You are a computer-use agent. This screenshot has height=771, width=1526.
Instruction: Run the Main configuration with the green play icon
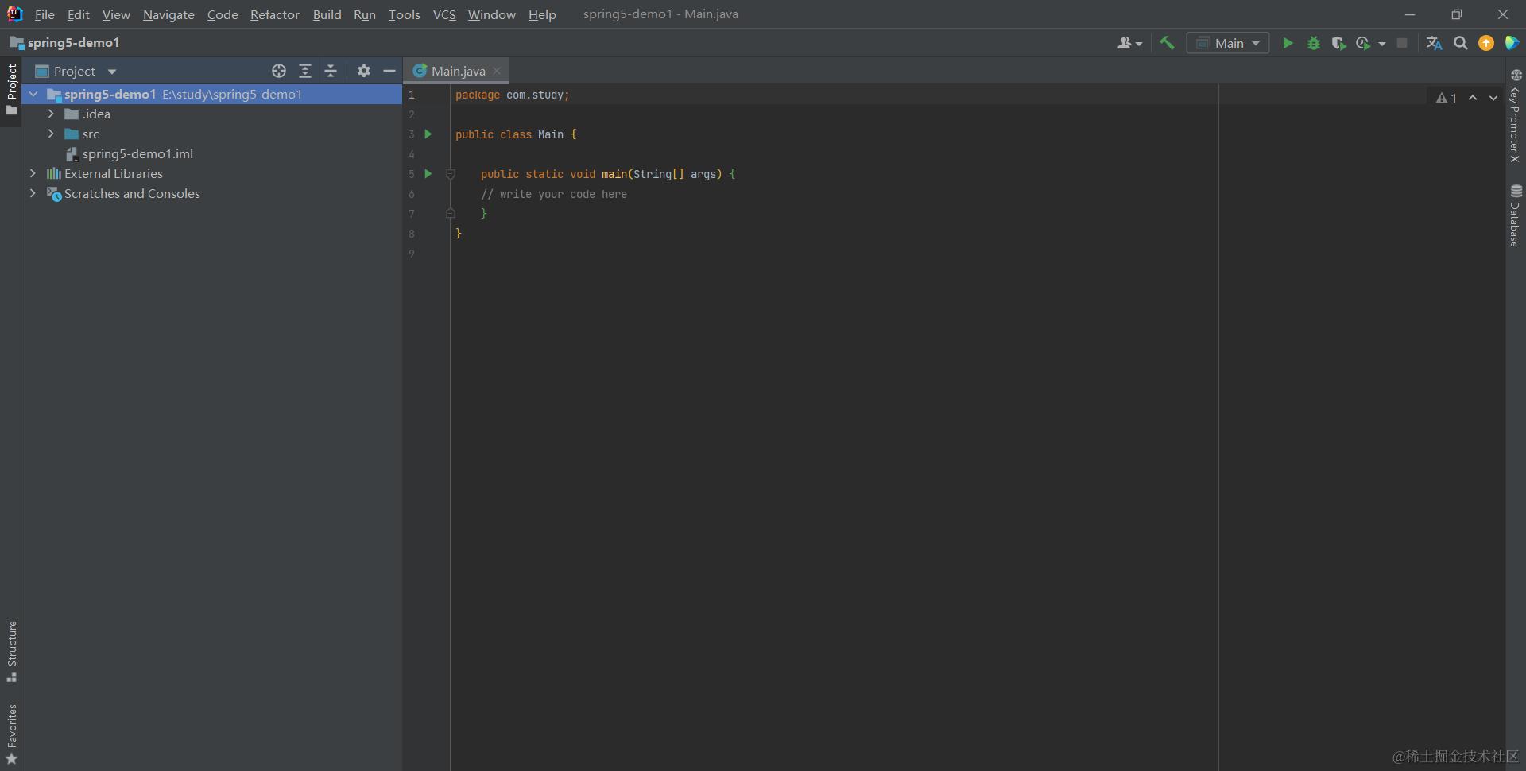coord(1288,43)
